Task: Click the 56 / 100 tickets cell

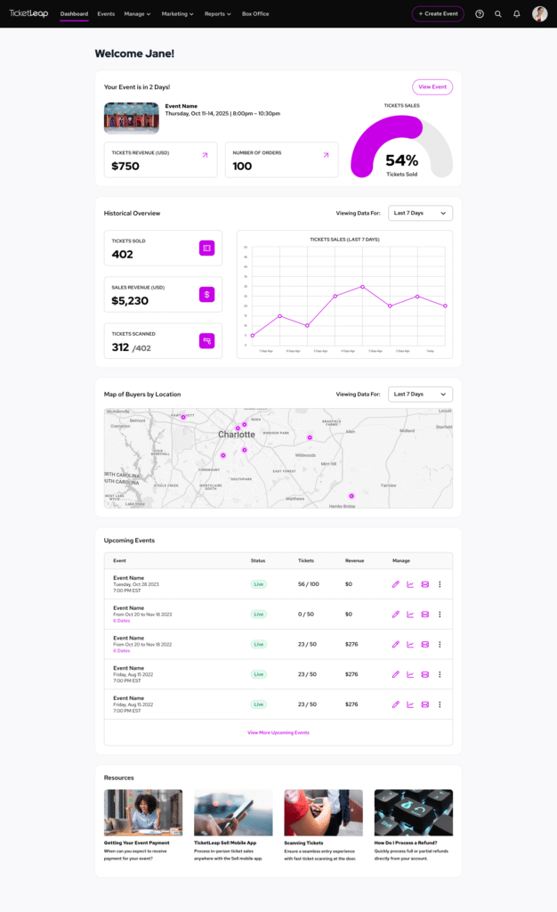Action: [x=309, y=584]
